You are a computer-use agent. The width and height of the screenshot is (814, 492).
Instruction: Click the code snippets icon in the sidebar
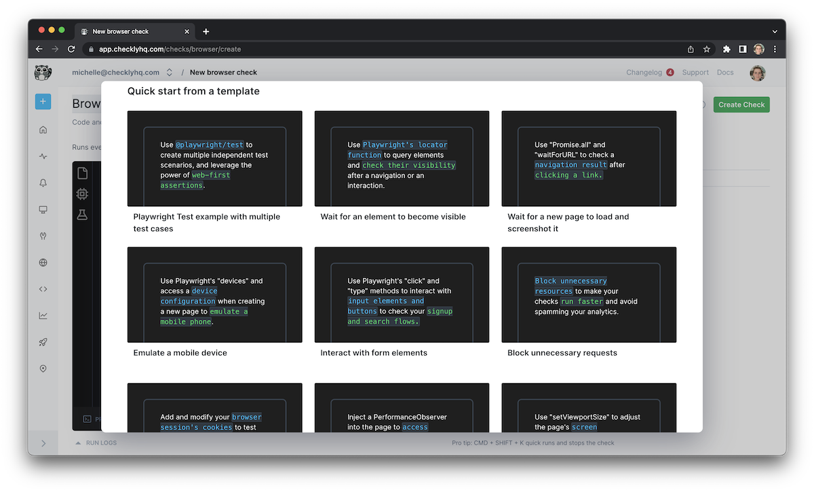click(x=43, y=289)
